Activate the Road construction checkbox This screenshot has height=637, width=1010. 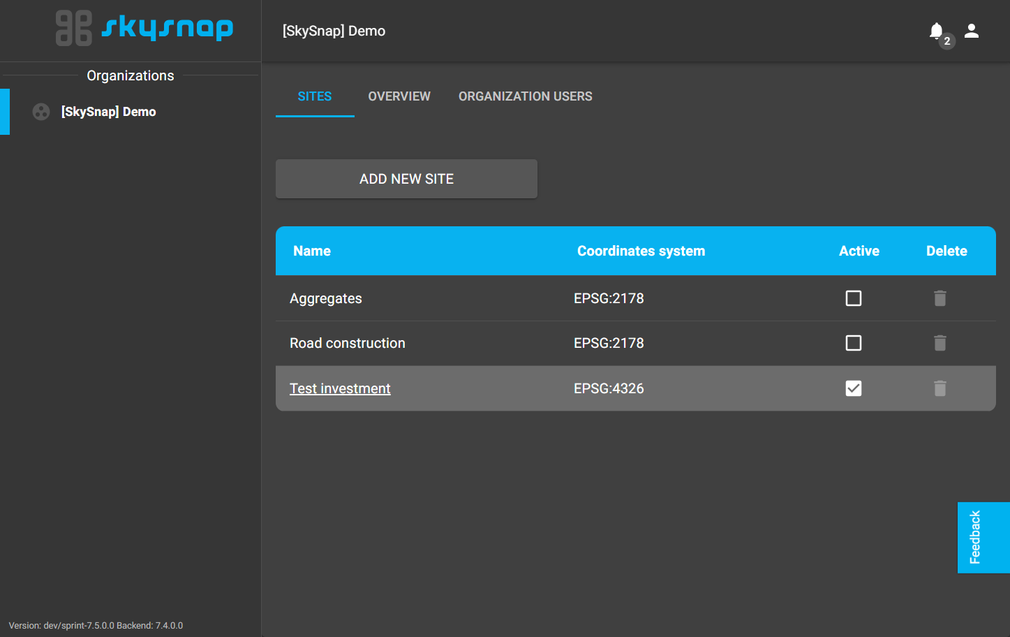click(x=854, y=343)
